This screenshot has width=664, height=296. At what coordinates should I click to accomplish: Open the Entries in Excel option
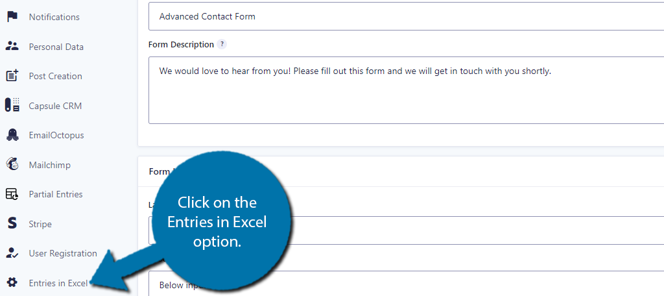coord(58,283)
